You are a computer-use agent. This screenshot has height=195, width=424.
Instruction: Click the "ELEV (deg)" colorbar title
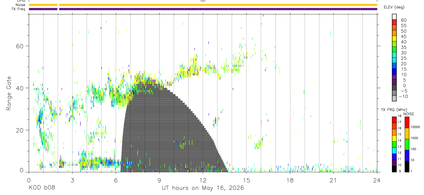coord(395,8)
